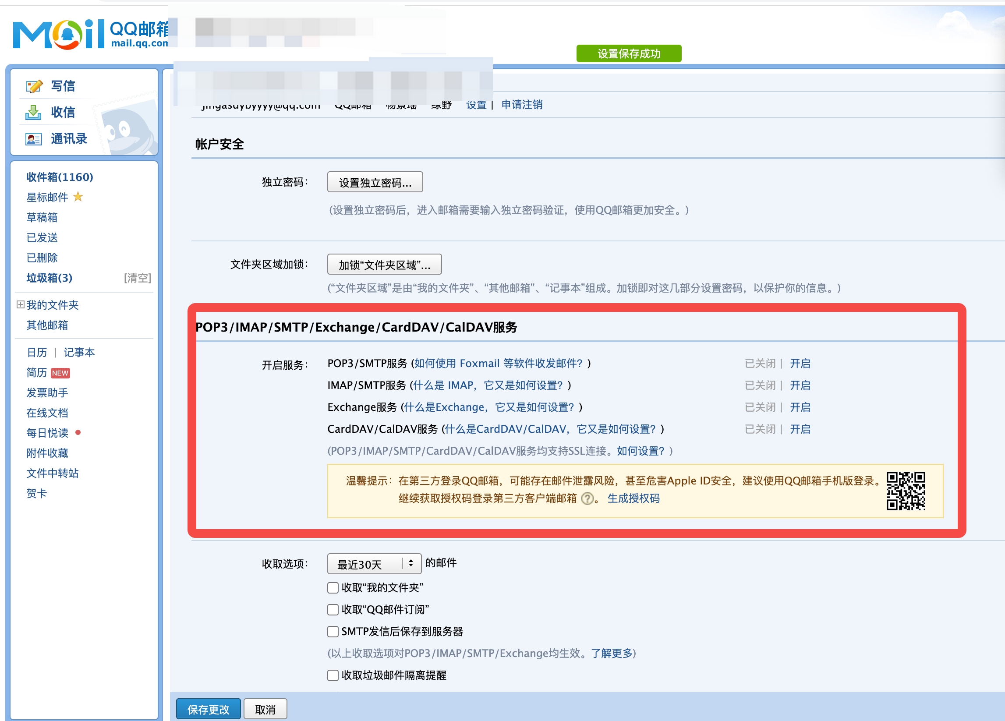The image size is (1005, 721).
Task: Click the star icon beside 星标邮件
Action: pyautogui.click(x=78, y=197)
